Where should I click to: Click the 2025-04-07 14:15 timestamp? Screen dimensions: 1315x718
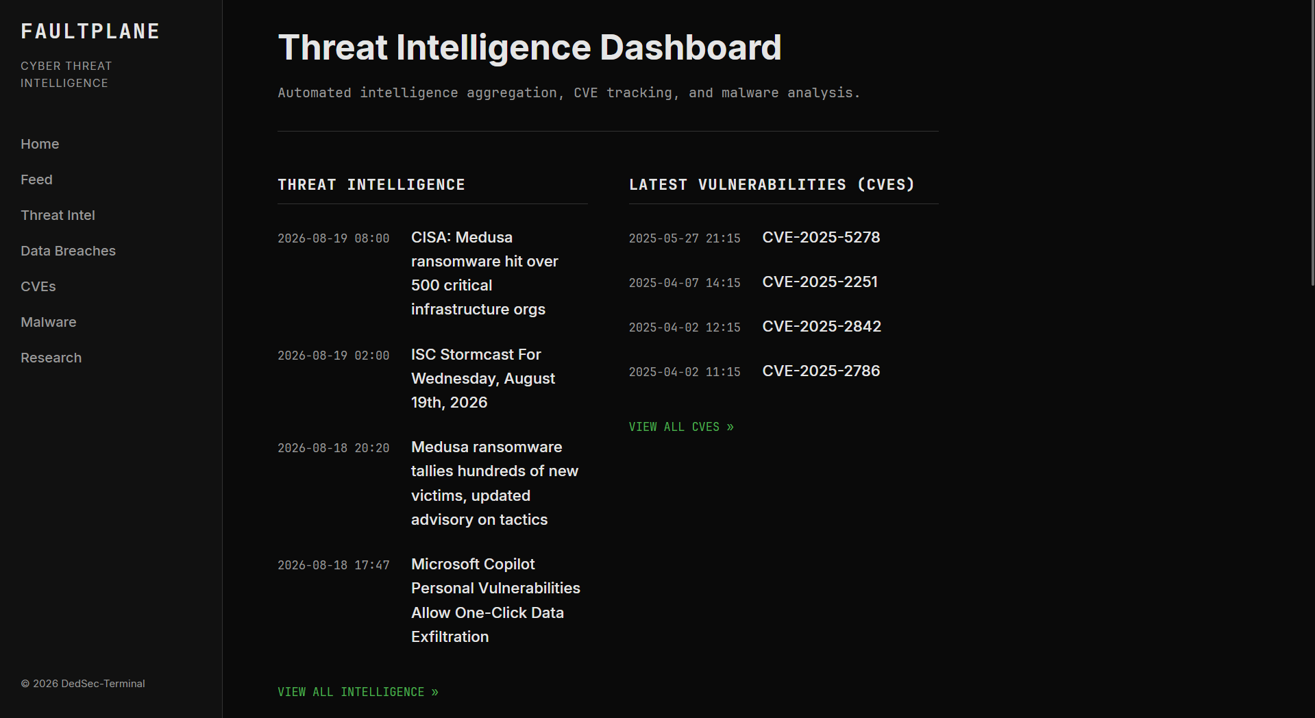pos(685,283)
